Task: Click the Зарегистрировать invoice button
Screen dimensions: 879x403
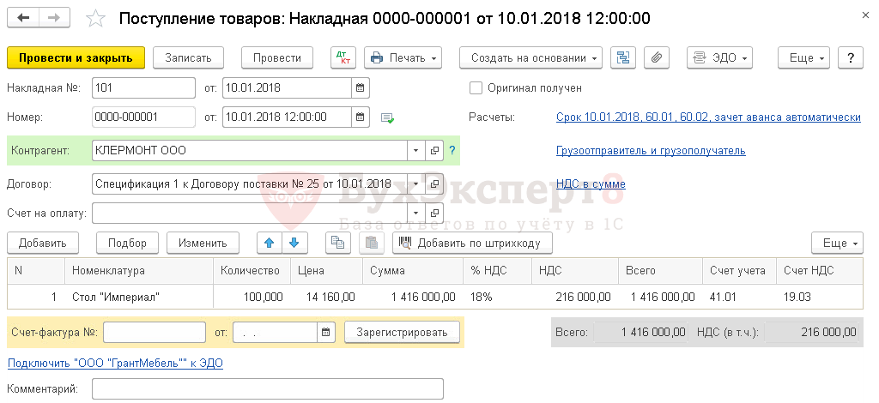Action: click(402, 332)
